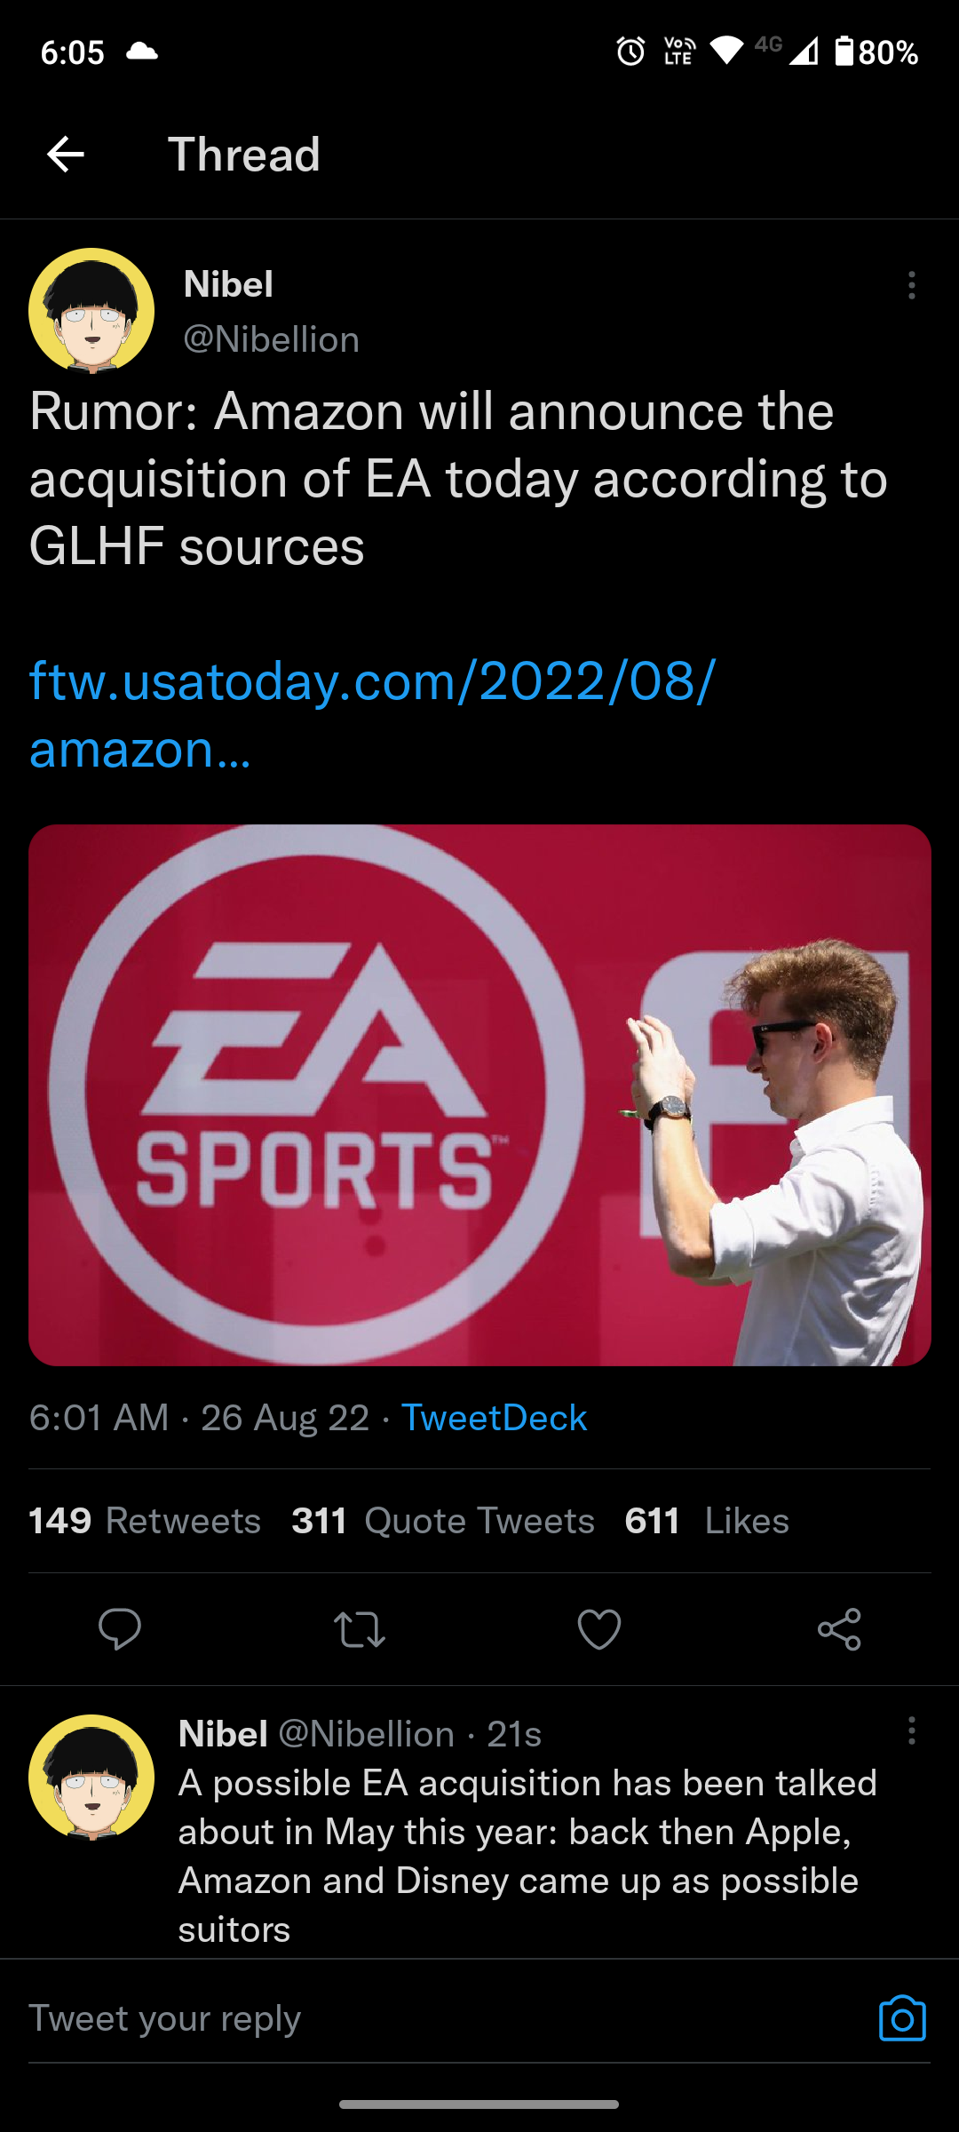The width and height of the screenshot is (959, 2132).
Task: Tap the alarm icon in status bar
Action: point(630,52)
